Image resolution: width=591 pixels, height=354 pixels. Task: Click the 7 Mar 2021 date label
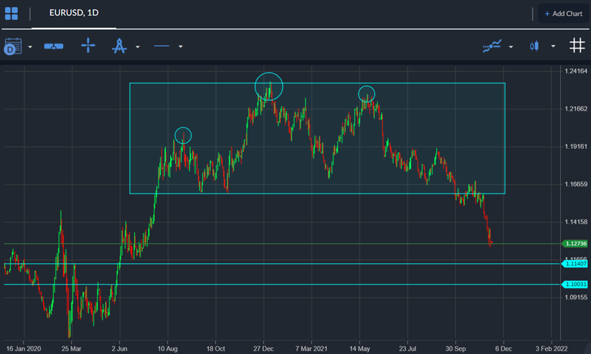click(311, 349)
